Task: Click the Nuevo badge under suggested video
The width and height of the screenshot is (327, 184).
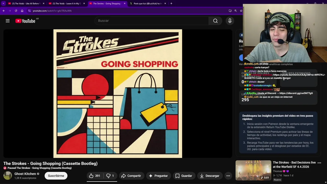Action: (277, 180)
